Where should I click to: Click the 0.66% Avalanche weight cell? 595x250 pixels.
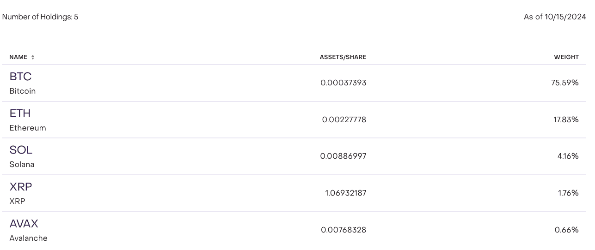tap(566, 230)
